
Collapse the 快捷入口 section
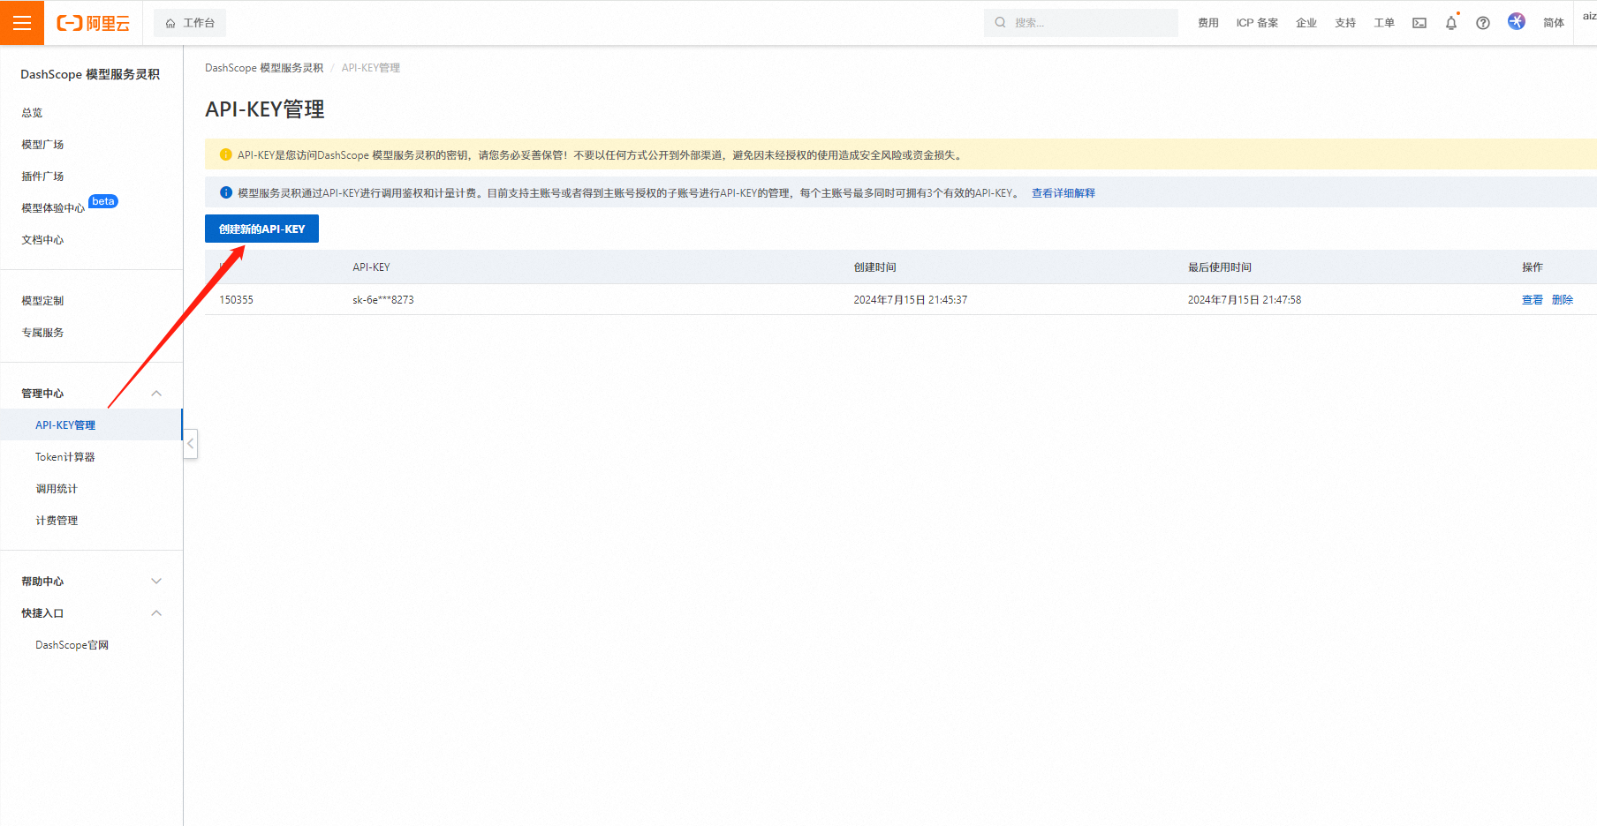[156, 613]
